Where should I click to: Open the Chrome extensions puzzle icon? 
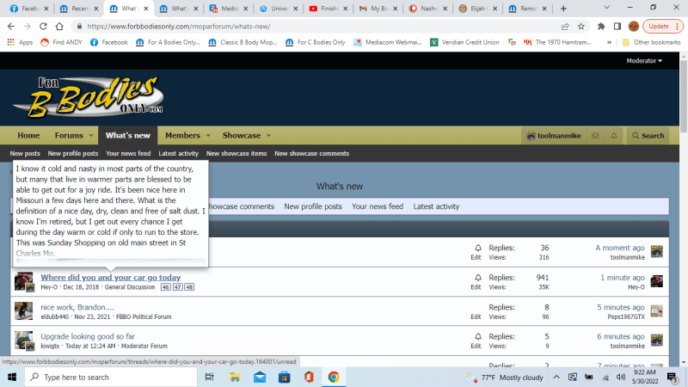click(601, 26)
